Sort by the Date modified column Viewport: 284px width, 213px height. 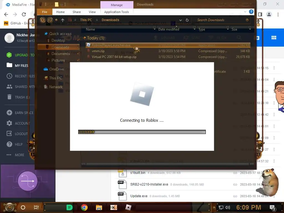[169, 29]
